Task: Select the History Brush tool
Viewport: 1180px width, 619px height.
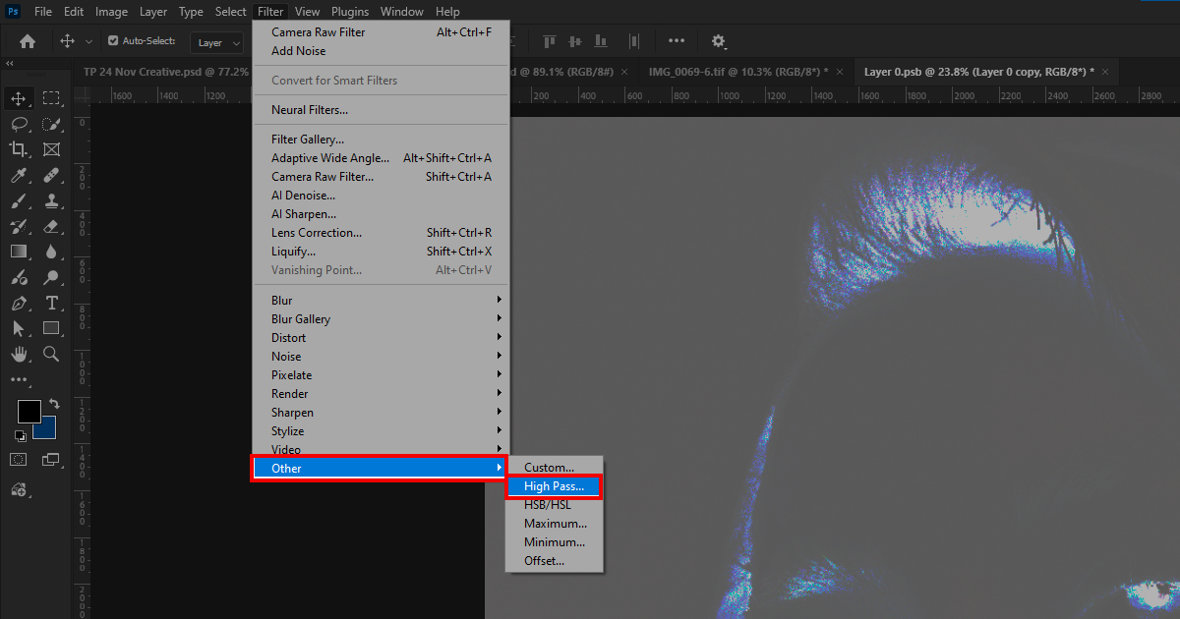Action: click(x=19, y=226)
